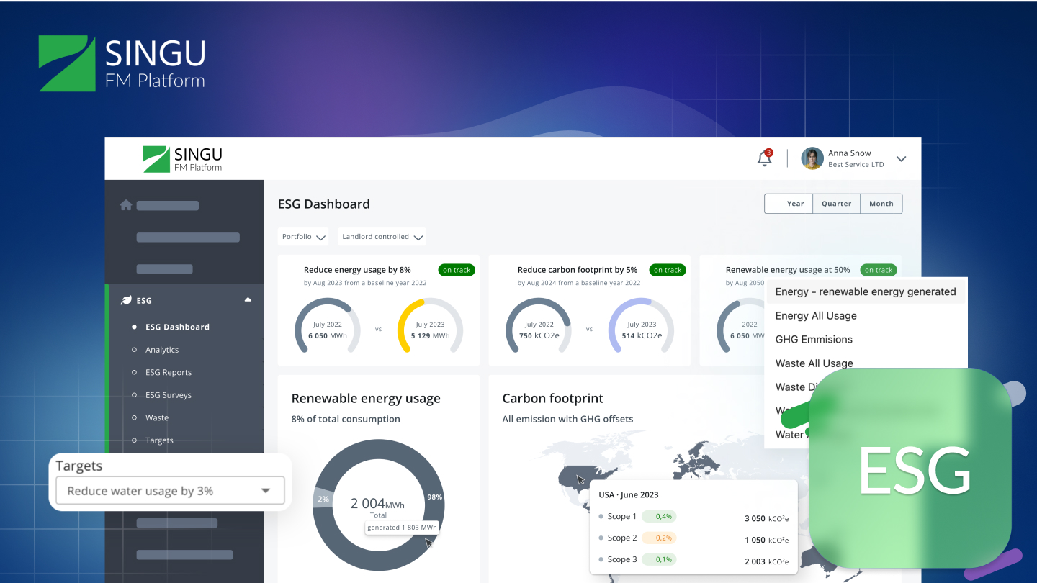Select Targets in the ESG sidebar menu

tap(159, 440)
